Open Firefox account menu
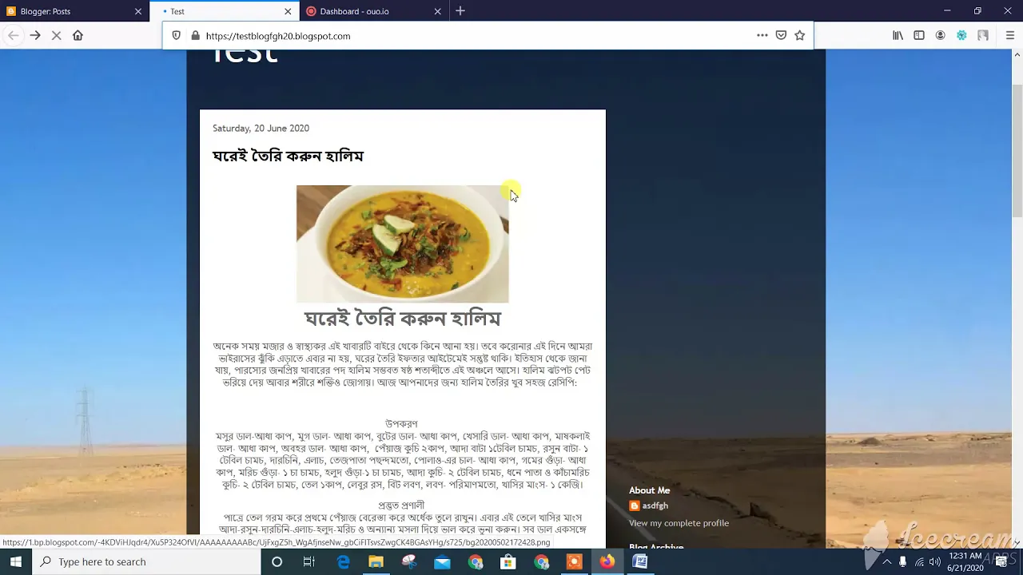This screenshot has width=1023, height=575. point(940,35)
